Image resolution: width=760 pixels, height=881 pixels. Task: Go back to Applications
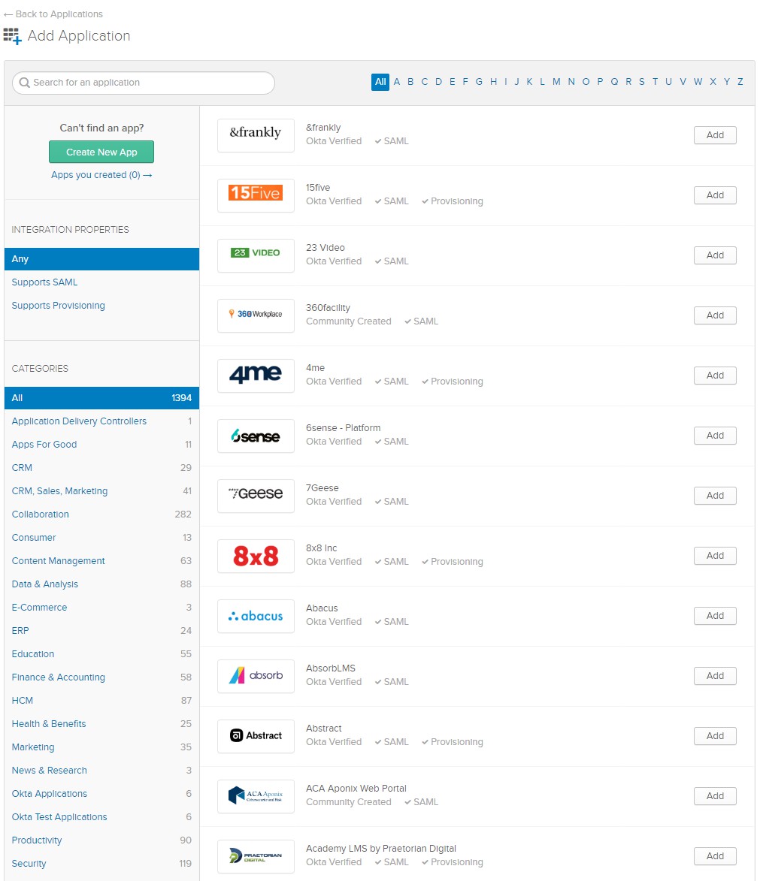53,14
